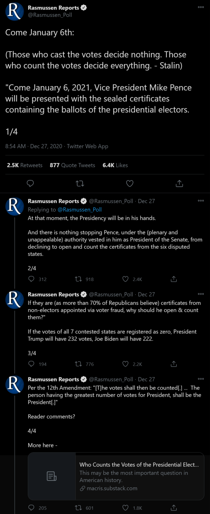Reply to the 2/4 tweet
This screenshot has width=210, height=514.
point(31,279)
